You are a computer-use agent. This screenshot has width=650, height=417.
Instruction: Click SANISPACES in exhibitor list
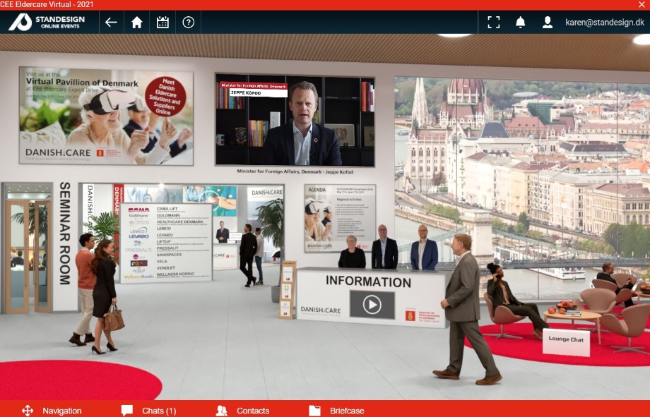(x=169, y=255)
